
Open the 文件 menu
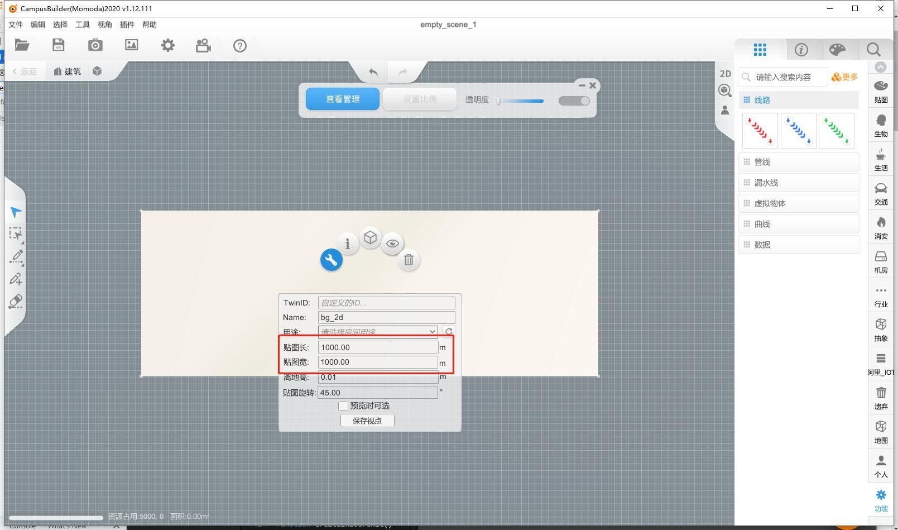[16, 25]
